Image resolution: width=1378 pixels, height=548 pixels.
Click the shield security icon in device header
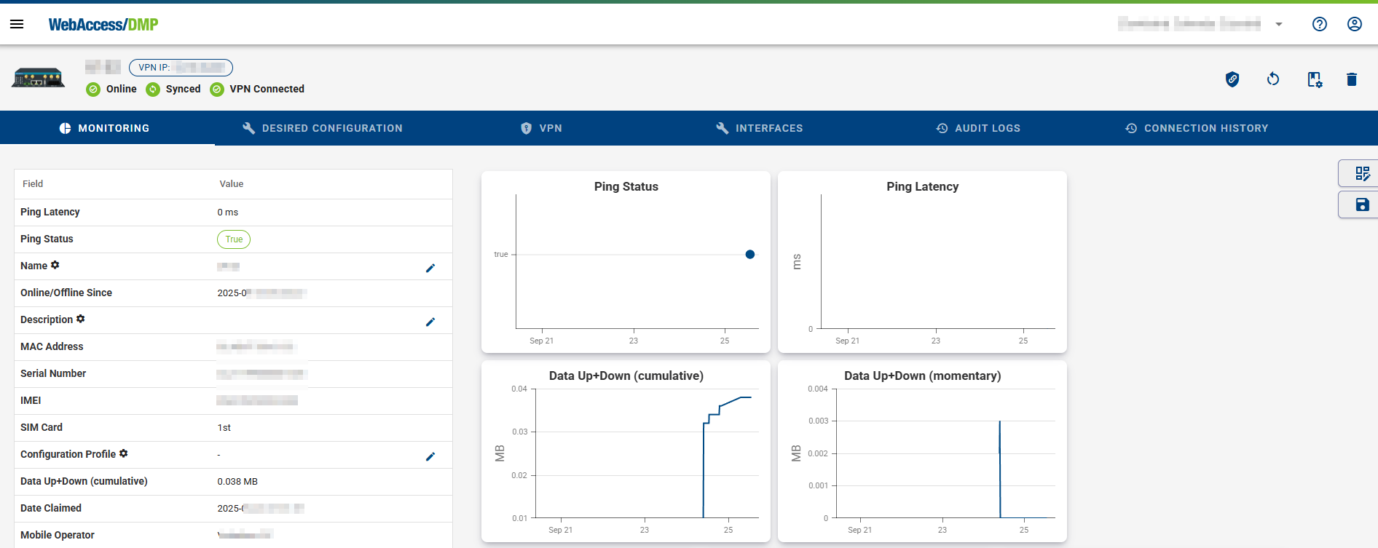coord(1232,79)
